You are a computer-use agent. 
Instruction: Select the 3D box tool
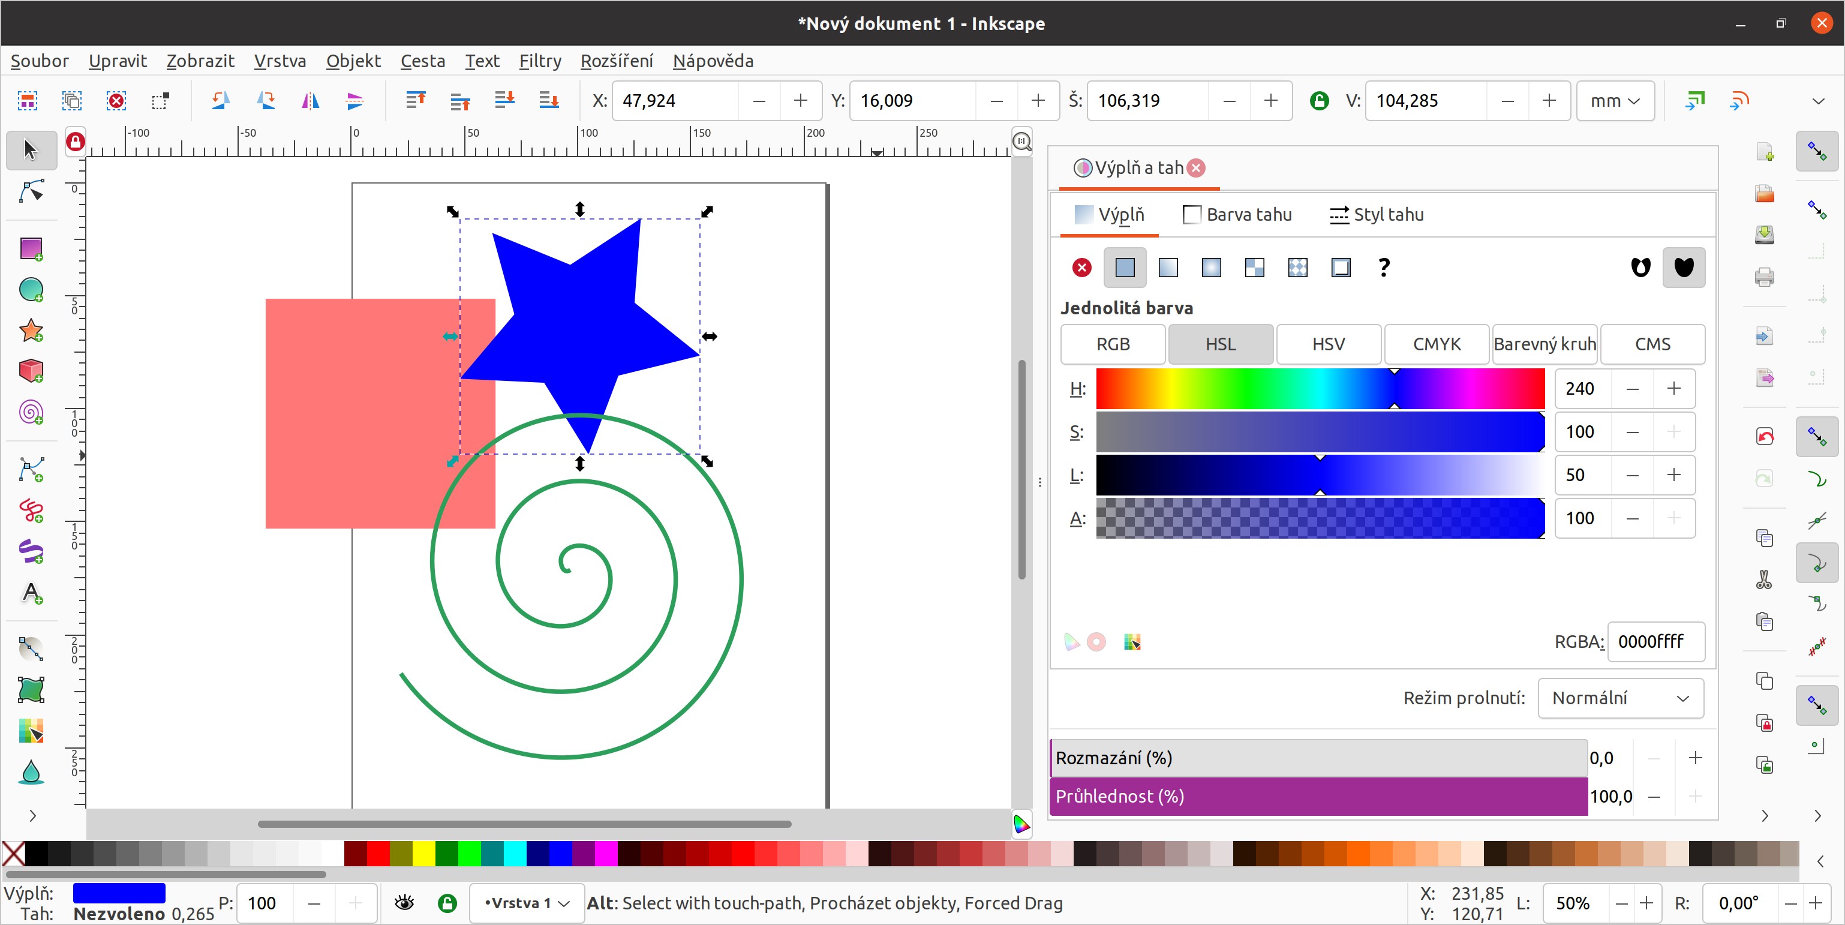[31, 371]
